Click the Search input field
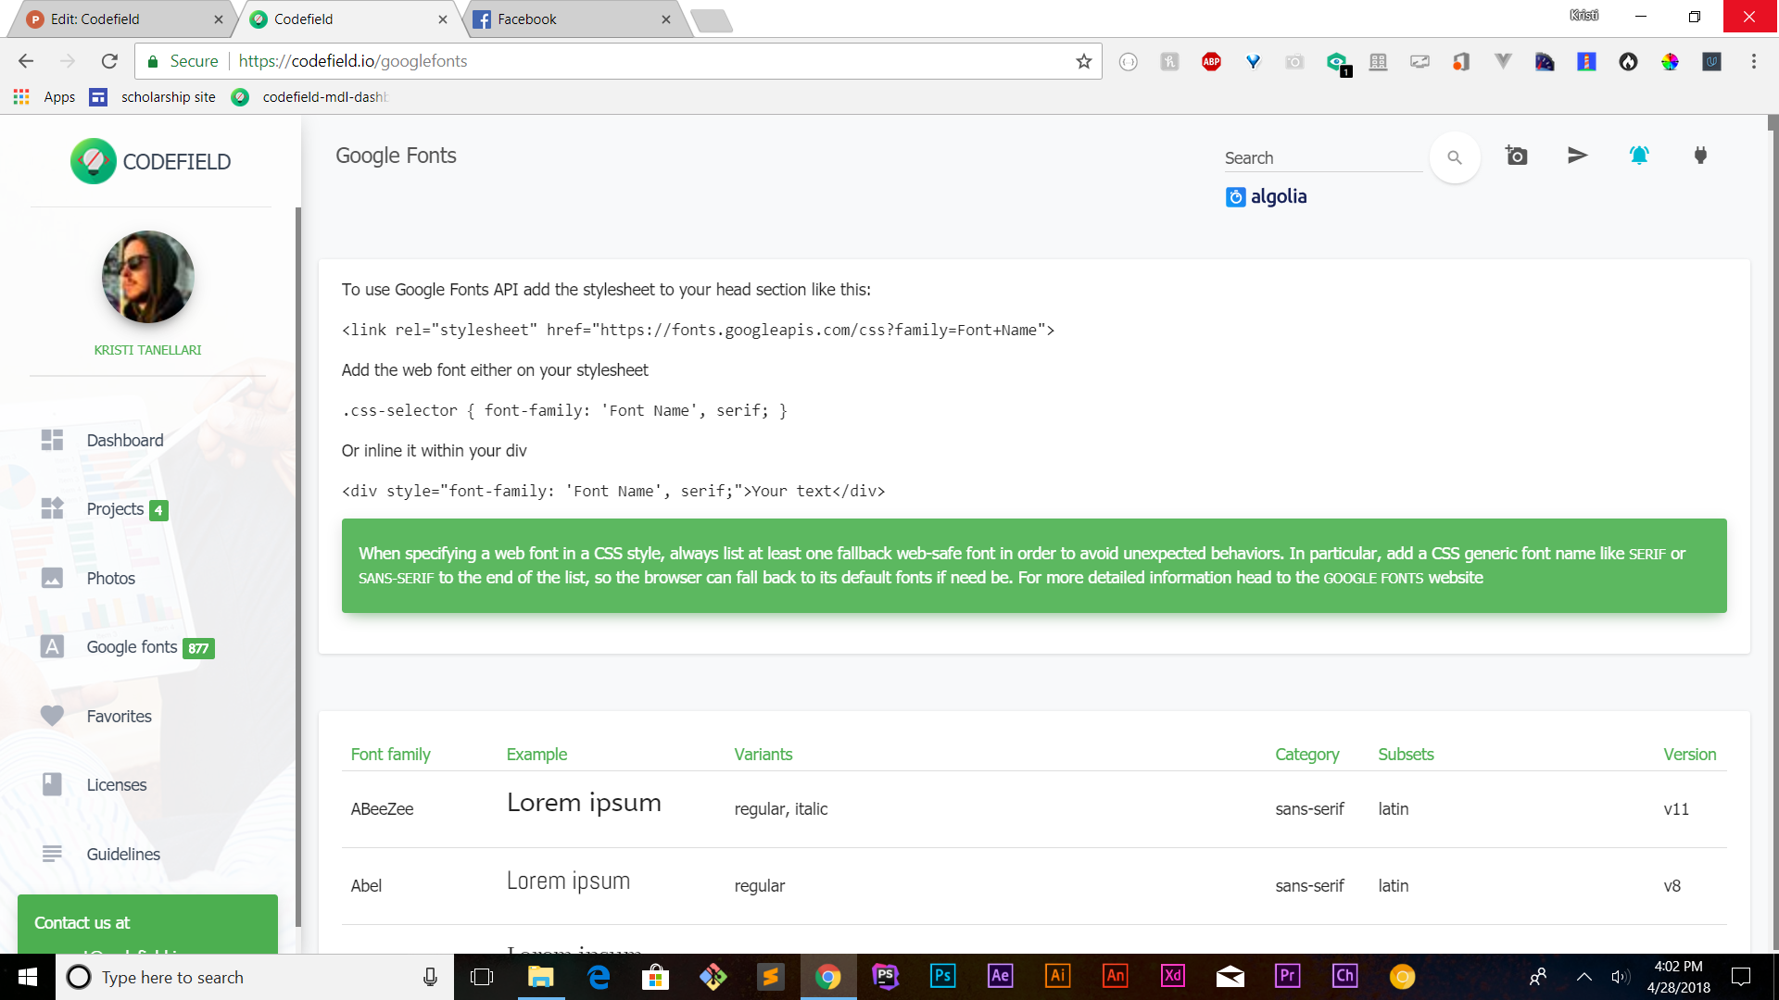This screenshot has height=1000, width=1779. pyautogui.click(x=1322, y=158)
